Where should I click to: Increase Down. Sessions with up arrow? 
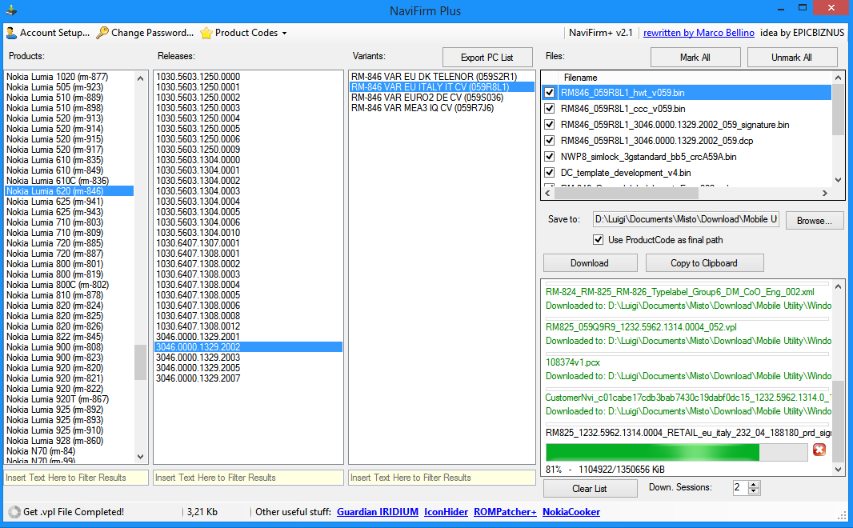(x=754, y=484)
